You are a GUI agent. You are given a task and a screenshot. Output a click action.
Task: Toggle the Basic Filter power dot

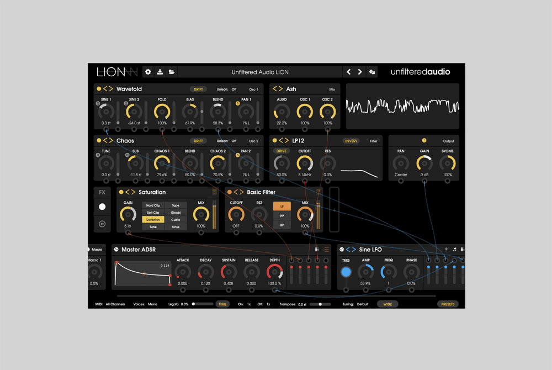[x=230, y=192]
